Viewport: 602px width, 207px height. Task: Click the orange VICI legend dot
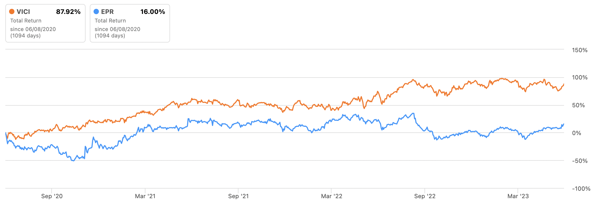click(12, 11)
